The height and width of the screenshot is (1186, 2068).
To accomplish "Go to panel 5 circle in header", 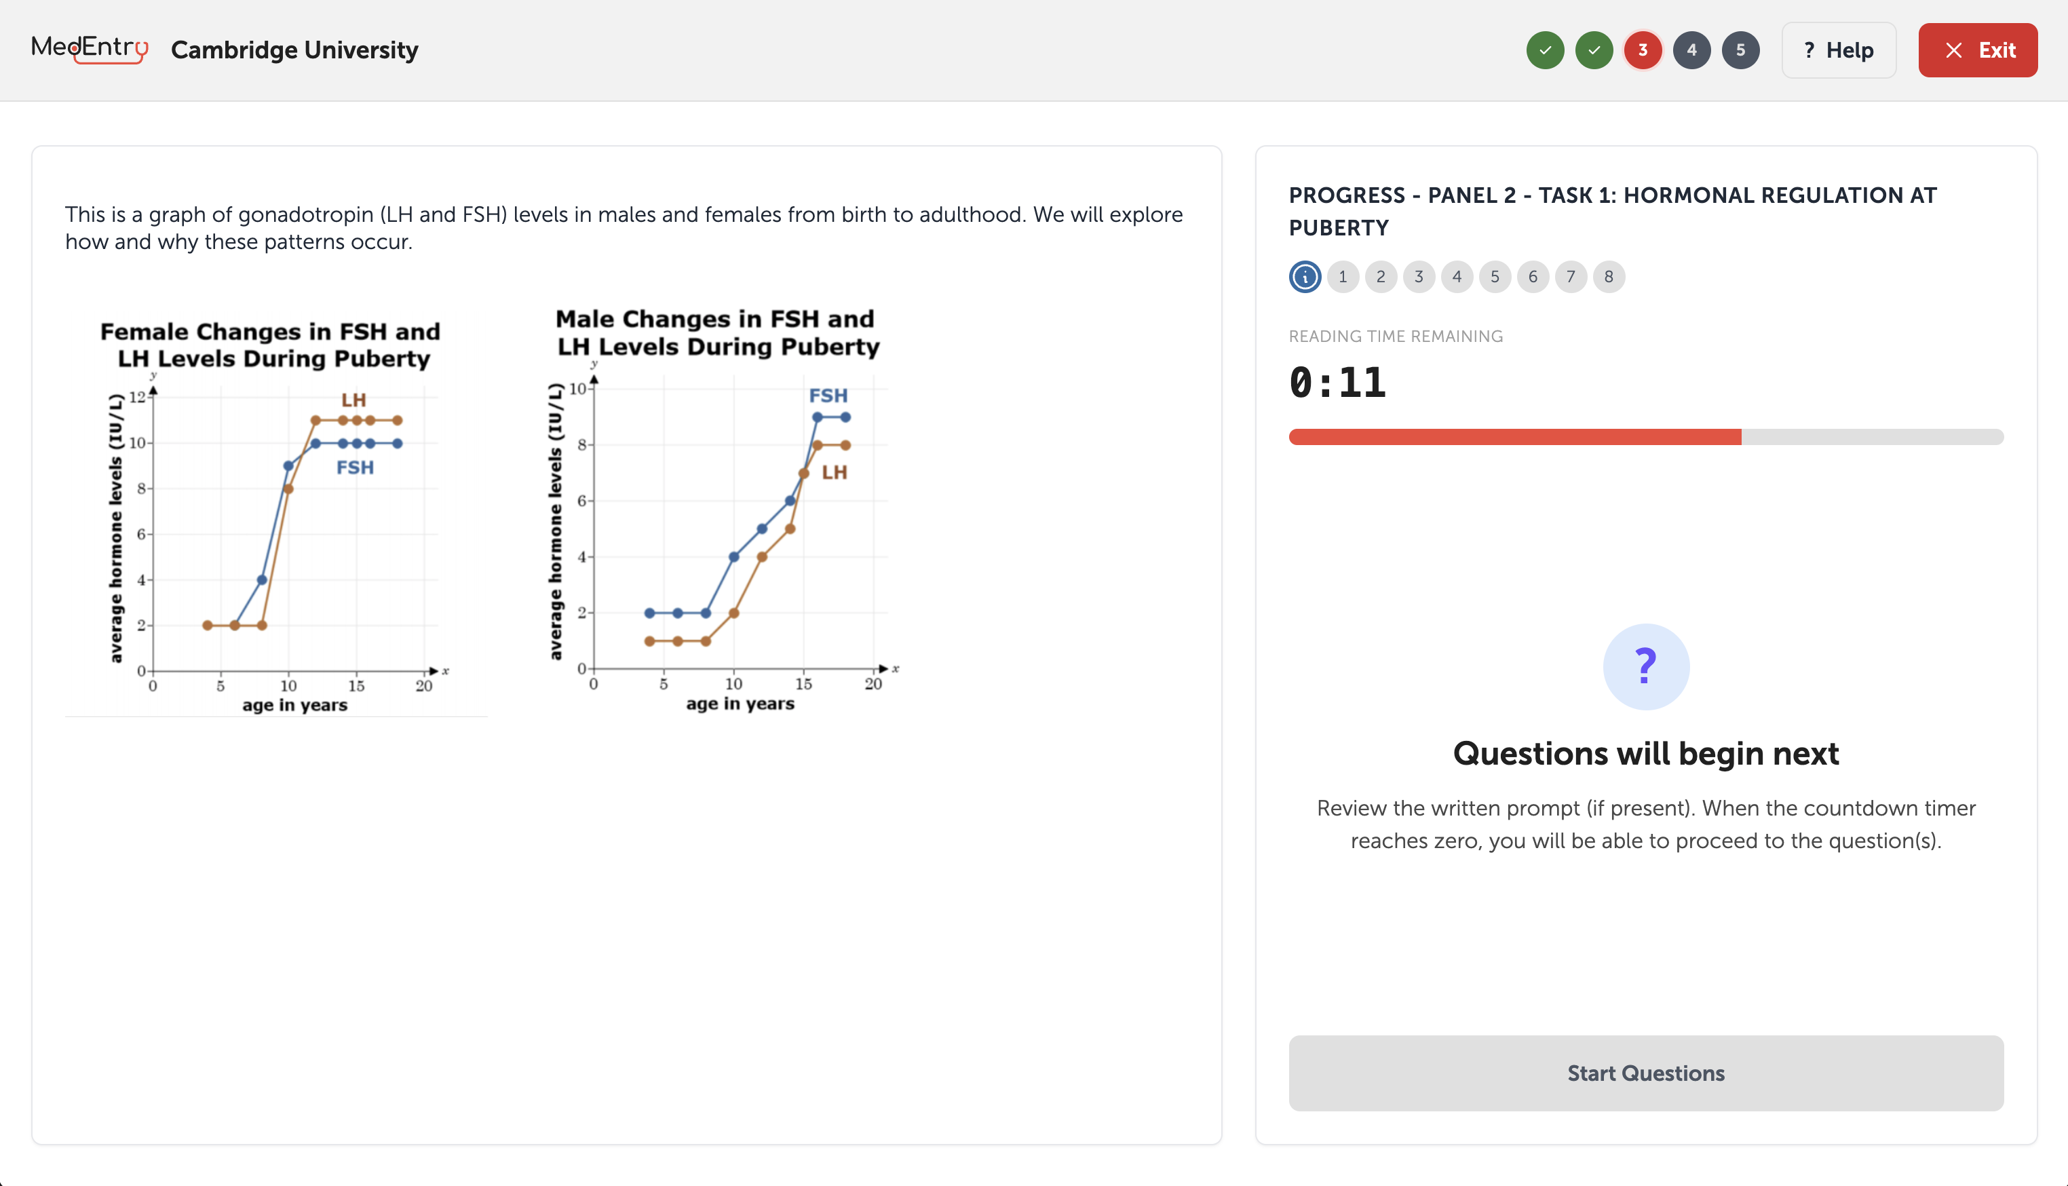I will (x=1740, y=50).
